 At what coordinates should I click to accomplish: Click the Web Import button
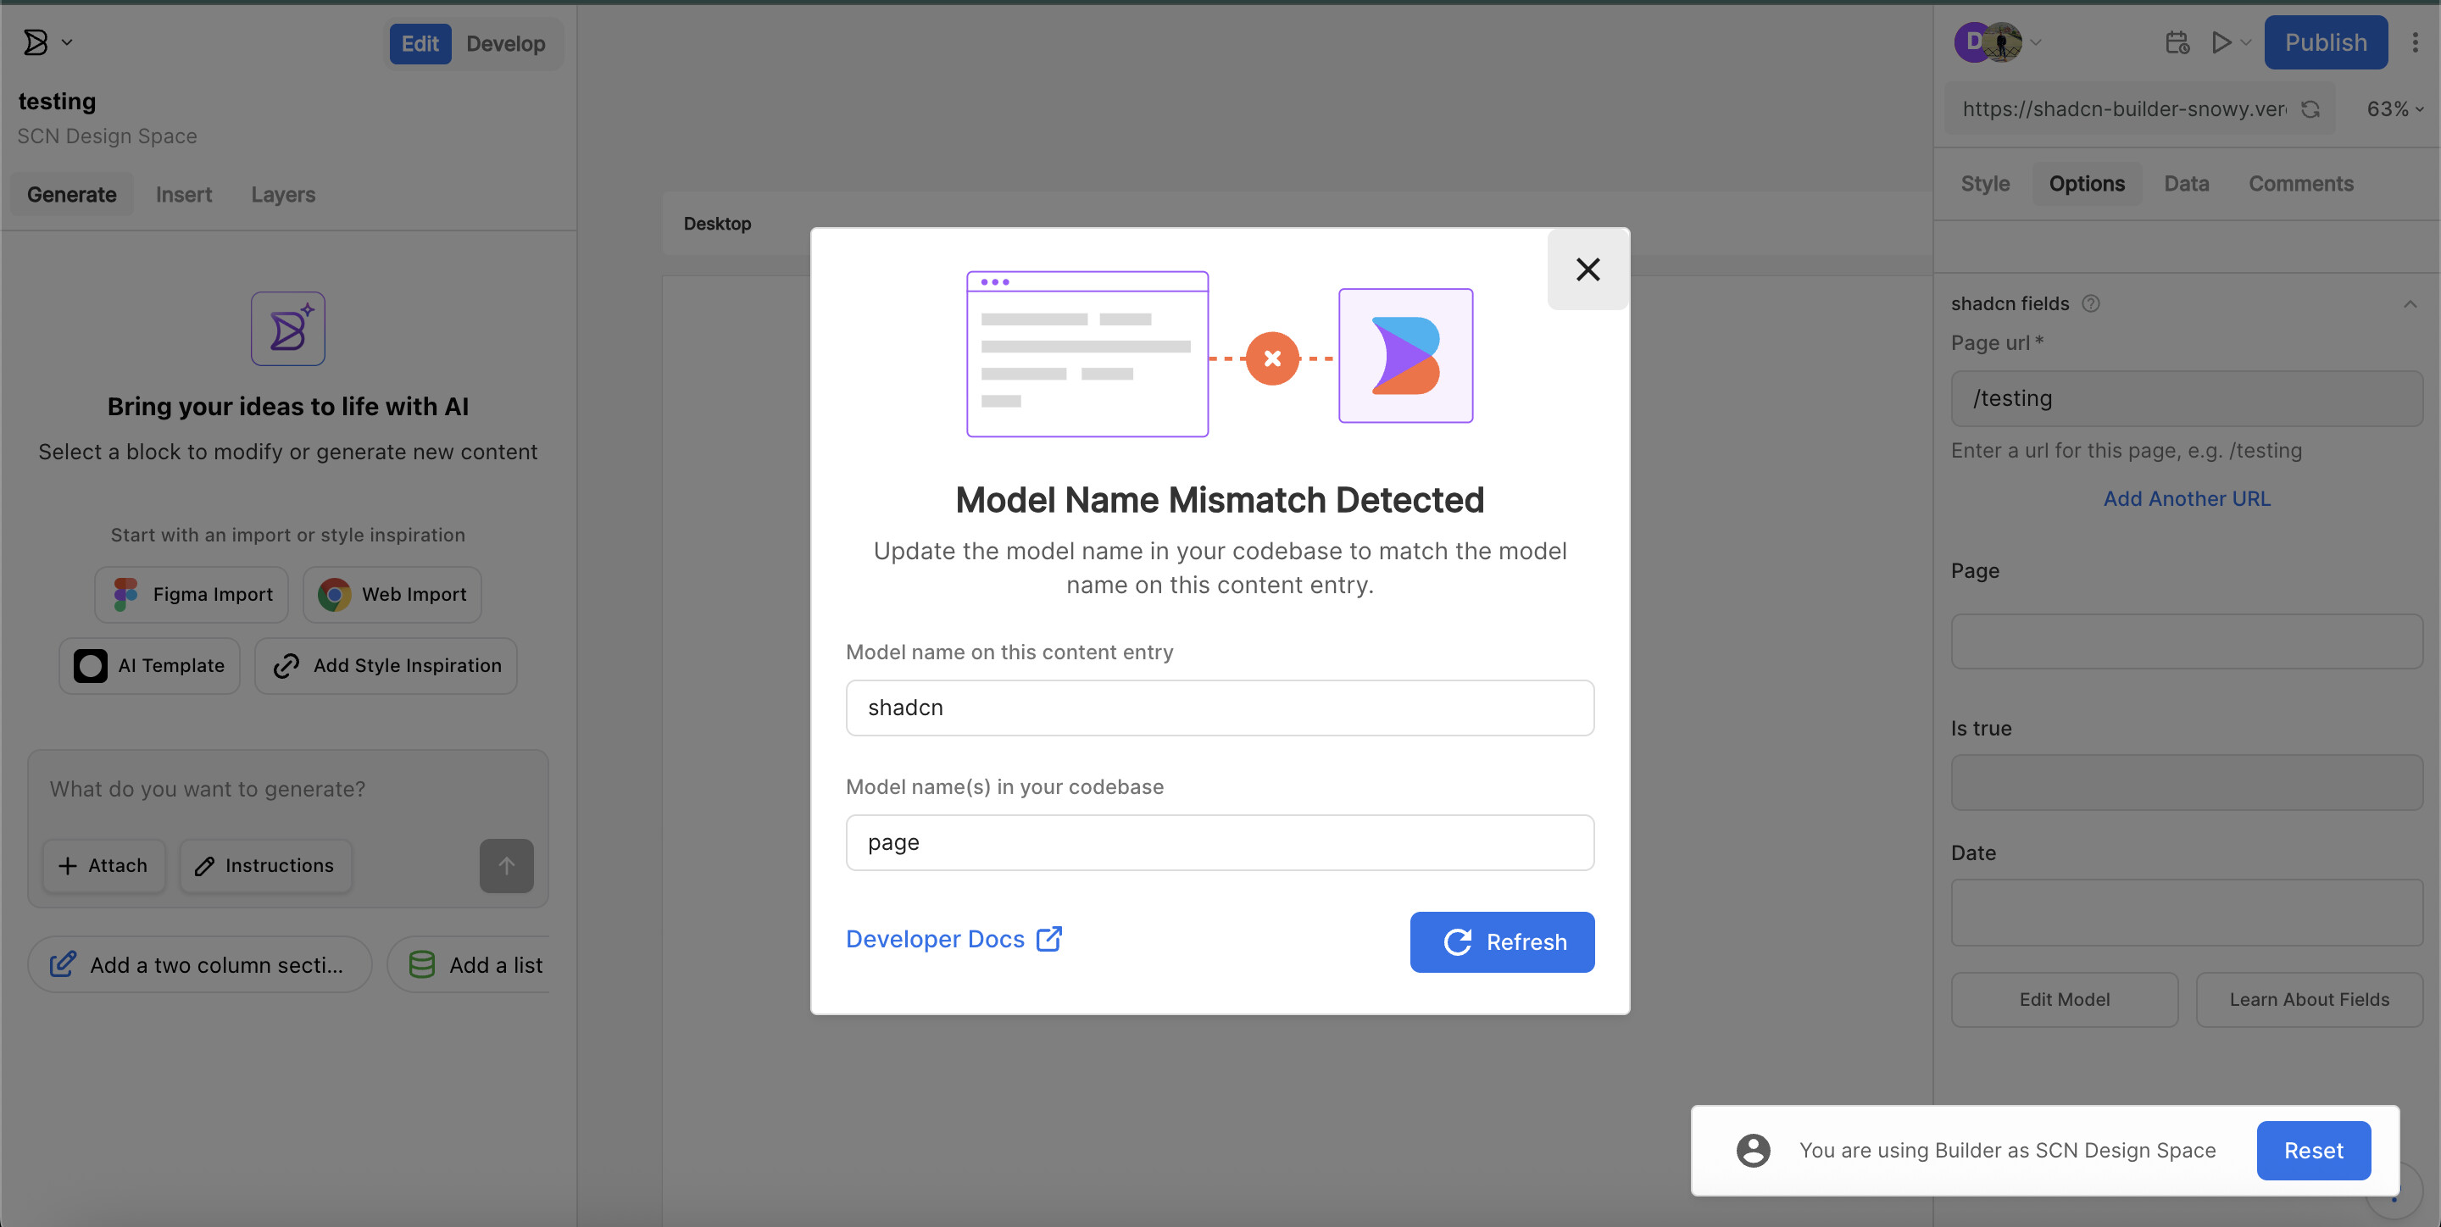click(x=392, y=594)
